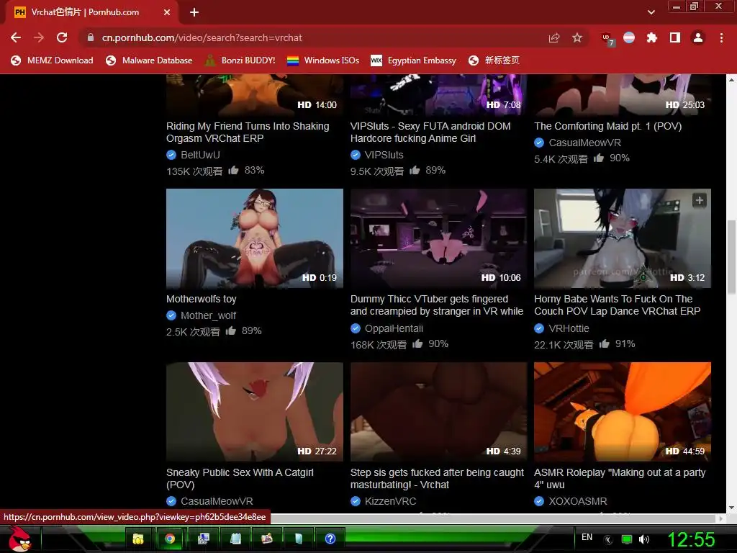737x553 pixels.
Task: Open the 新标签页 bookmark
Action: [494, 60]
